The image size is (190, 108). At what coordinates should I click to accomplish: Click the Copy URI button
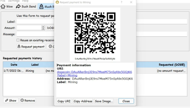64,101
